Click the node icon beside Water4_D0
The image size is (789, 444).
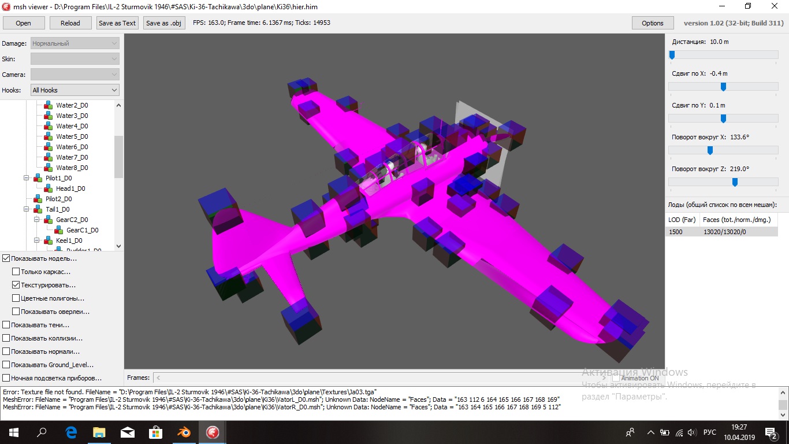[49, 126]
